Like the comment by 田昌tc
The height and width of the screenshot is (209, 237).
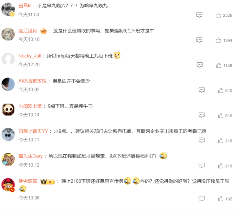pos(218,15)
